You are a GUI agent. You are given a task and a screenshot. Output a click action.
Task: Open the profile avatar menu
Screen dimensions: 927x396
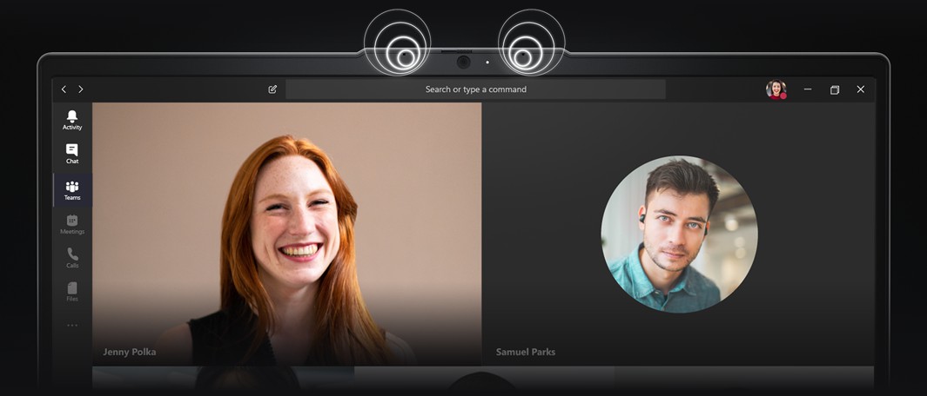point(776,89)
